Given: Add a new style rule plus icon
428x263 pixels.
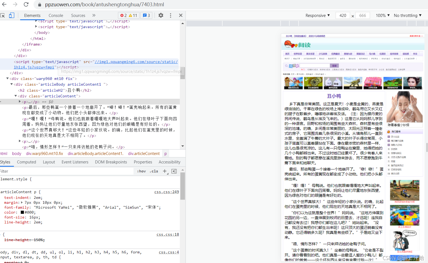Looking at the screenshot, I should tap(165, 171).
